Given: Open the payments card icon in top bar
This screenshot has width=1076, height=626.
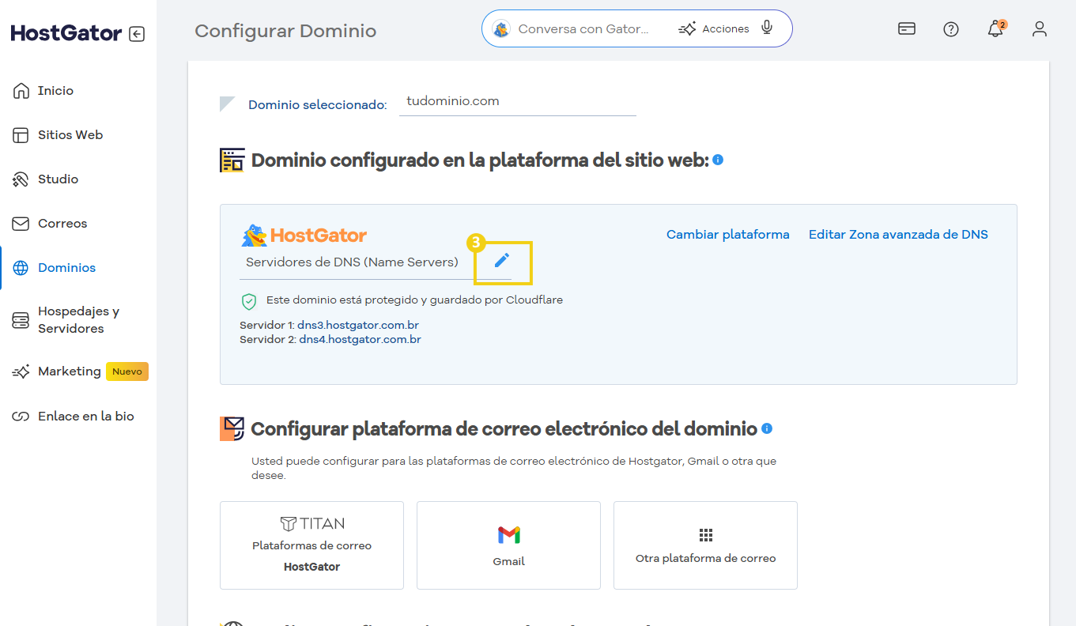Looking at the screenshot, I should pos(906,28).
